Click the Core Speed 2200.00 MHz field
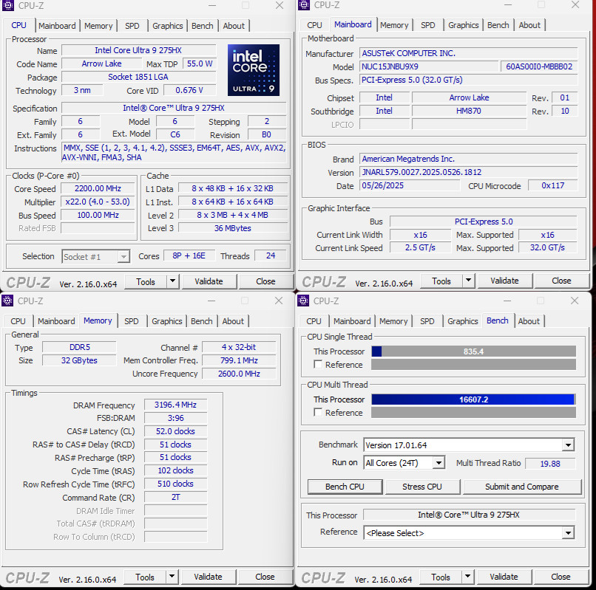 click(x=97, y=189)
